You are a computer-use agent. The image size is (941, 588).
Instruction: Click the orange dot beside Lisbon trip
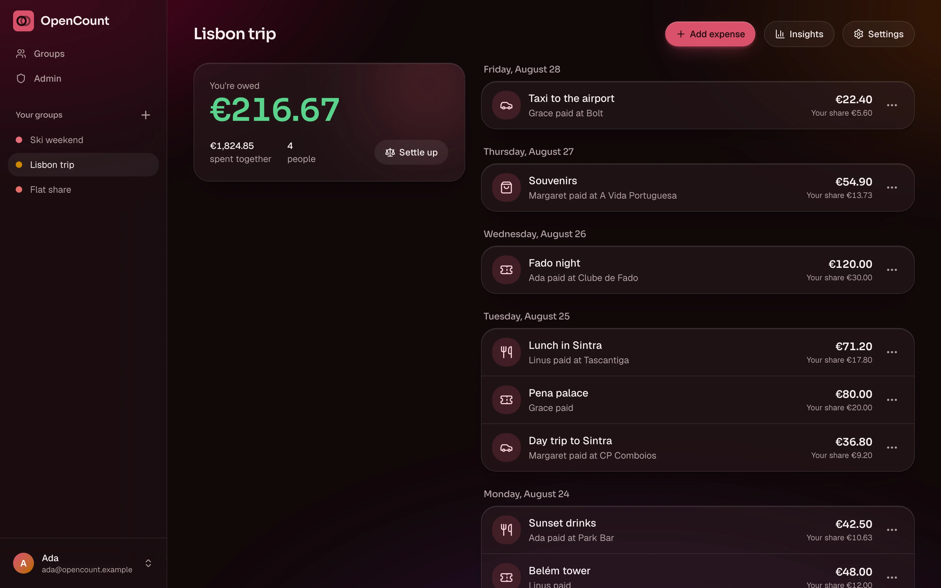tap(19, 165)
